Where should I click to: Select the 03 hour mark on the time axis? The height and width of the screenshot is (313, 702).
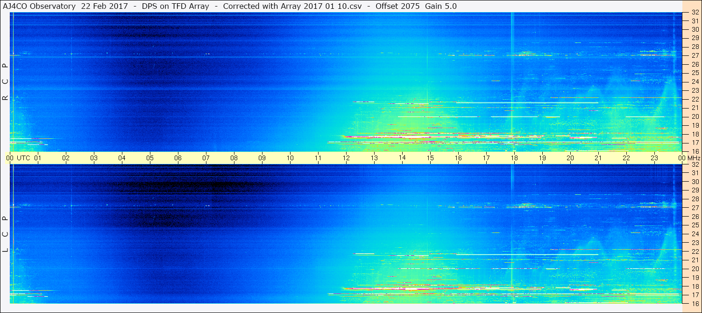94,158
